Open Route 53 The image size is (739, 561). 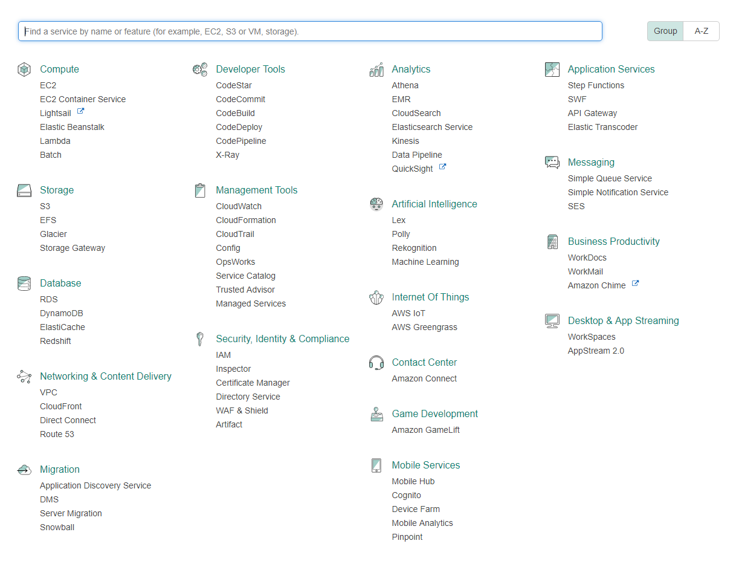pyautogui.click(x=57, y=435)
